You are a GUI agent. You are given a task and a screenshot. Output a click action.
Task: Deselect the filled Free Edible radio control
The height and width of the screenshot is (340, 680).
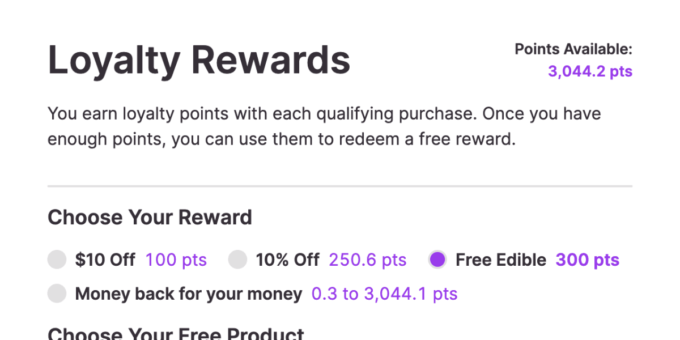(x=437, y=260)
